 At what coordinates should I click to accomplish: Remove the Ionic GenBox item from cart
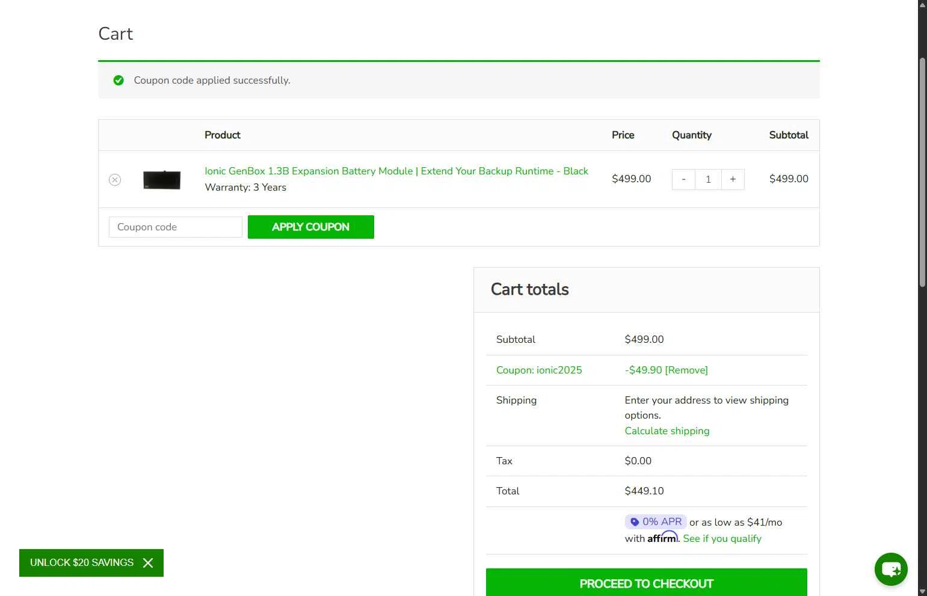pos(115,180)
